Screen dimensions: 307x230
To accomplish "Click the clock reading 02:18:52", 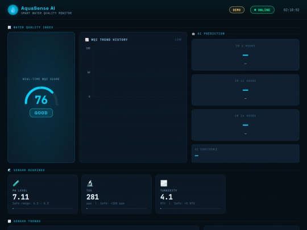I will pos(291,10).
